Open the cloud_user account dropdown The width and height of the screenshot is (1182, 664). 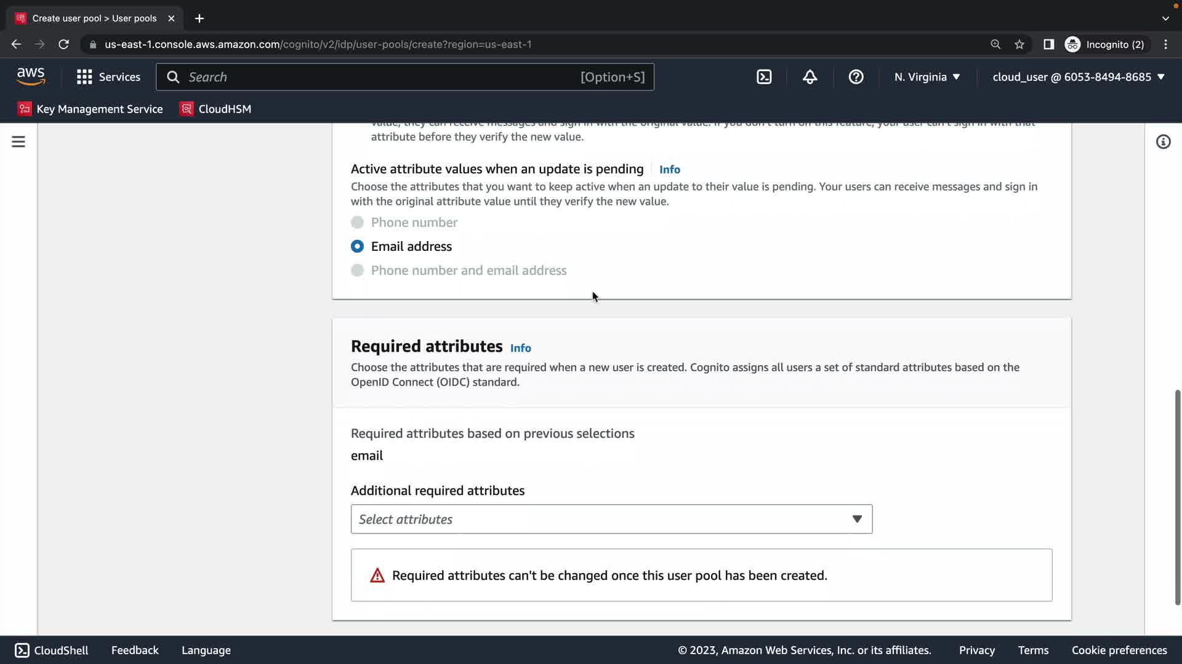(x=1079, y=77)
